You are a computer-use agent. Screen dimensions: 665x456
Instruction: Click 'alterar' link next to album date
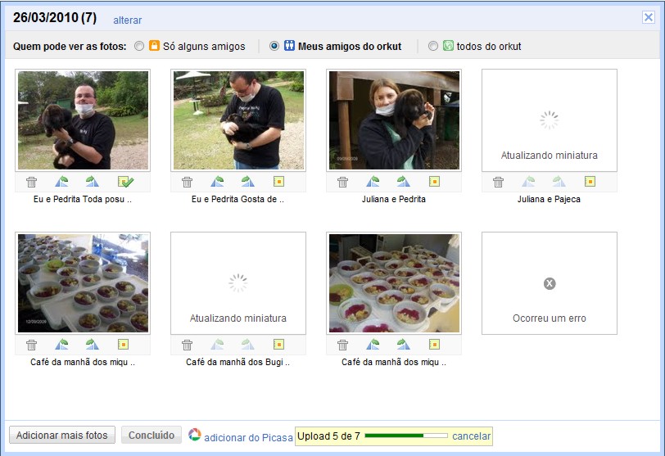pos(127,20)
